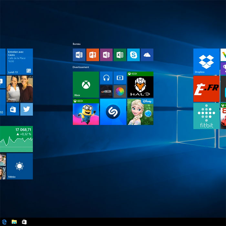Open the Halo game tile
The height and width of the screenshot is (226, 226).
140,85
